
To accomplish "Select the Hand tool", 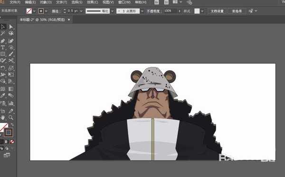I will pyautogui.click(x=3, y=118).
